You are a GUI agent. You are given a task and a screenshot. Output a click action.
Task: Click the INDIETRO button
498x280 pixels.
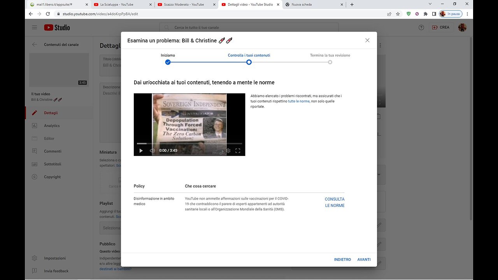(342, 259)
